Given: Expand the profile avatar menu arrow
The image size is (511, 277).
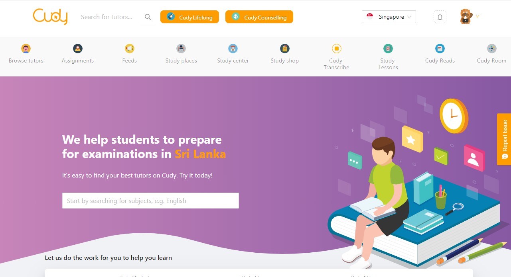Looking at the screenshot, I should [x=477, y=16].
